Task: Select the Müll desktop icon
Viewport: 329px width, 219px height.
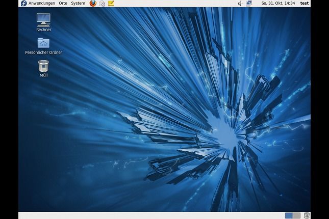Action: 43,69
